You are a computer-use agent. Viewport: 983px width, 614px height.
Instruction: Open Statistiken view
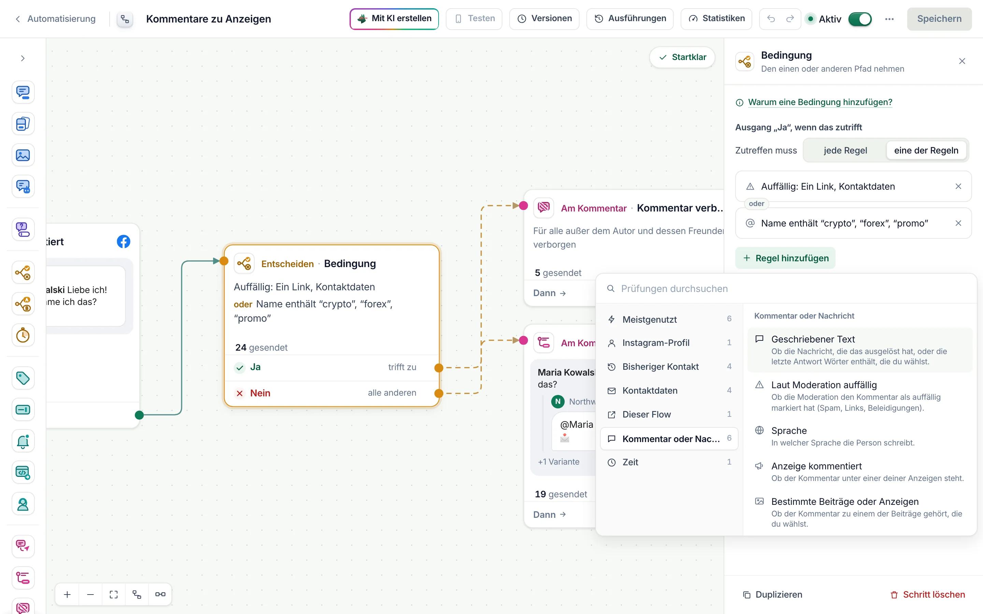click(716, 19)
